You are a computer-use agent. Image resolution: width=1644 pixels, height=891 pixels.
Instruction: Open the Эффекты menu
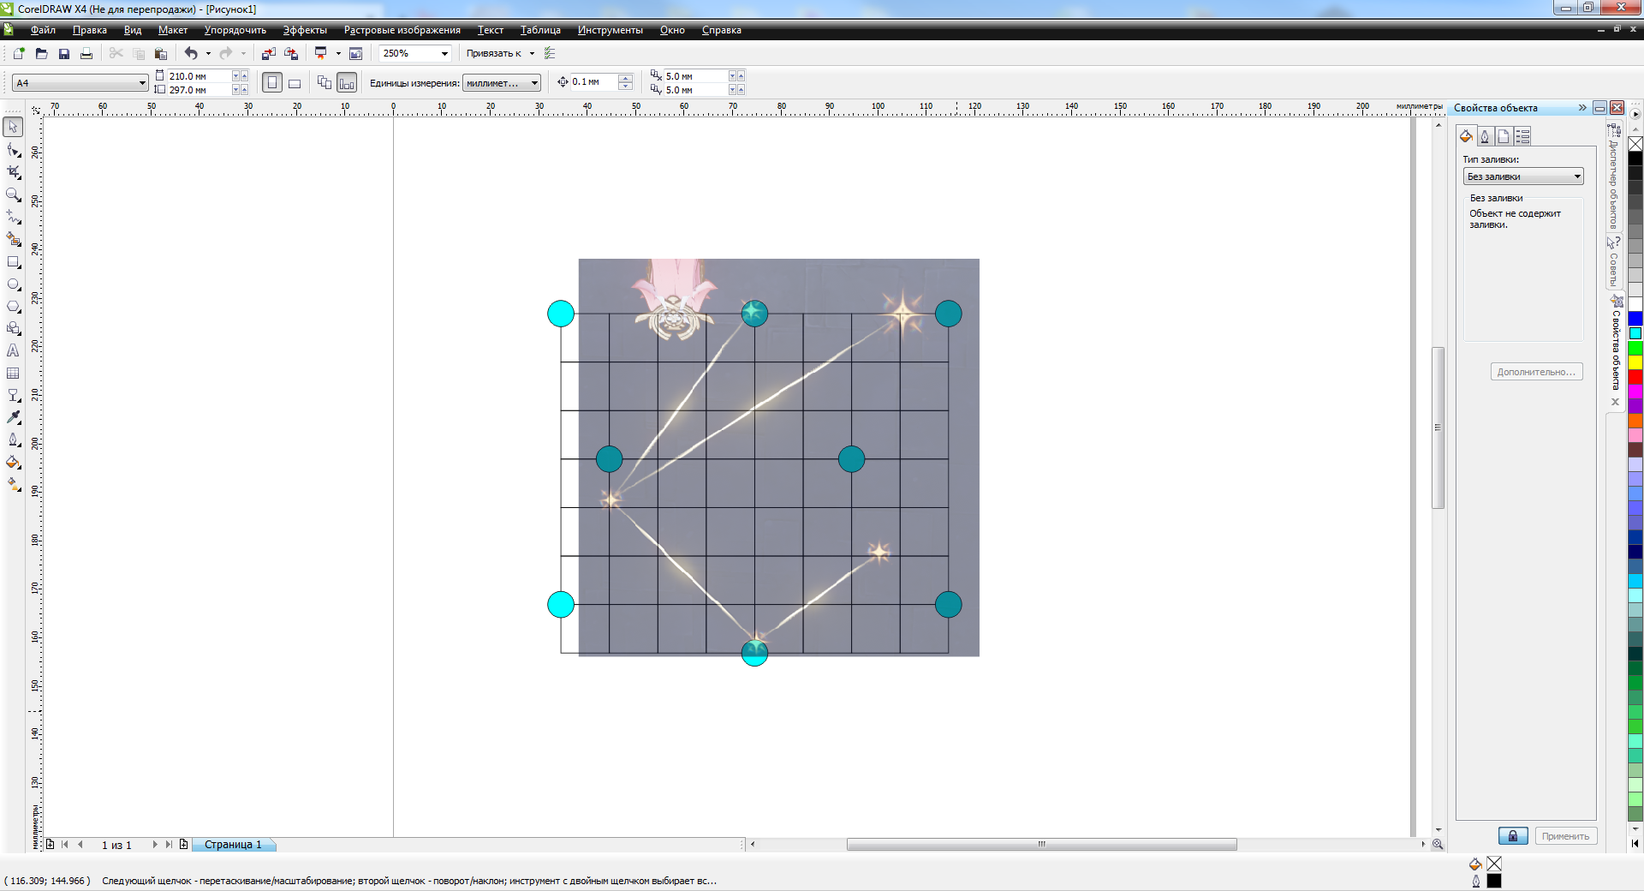tap(305, 30)
